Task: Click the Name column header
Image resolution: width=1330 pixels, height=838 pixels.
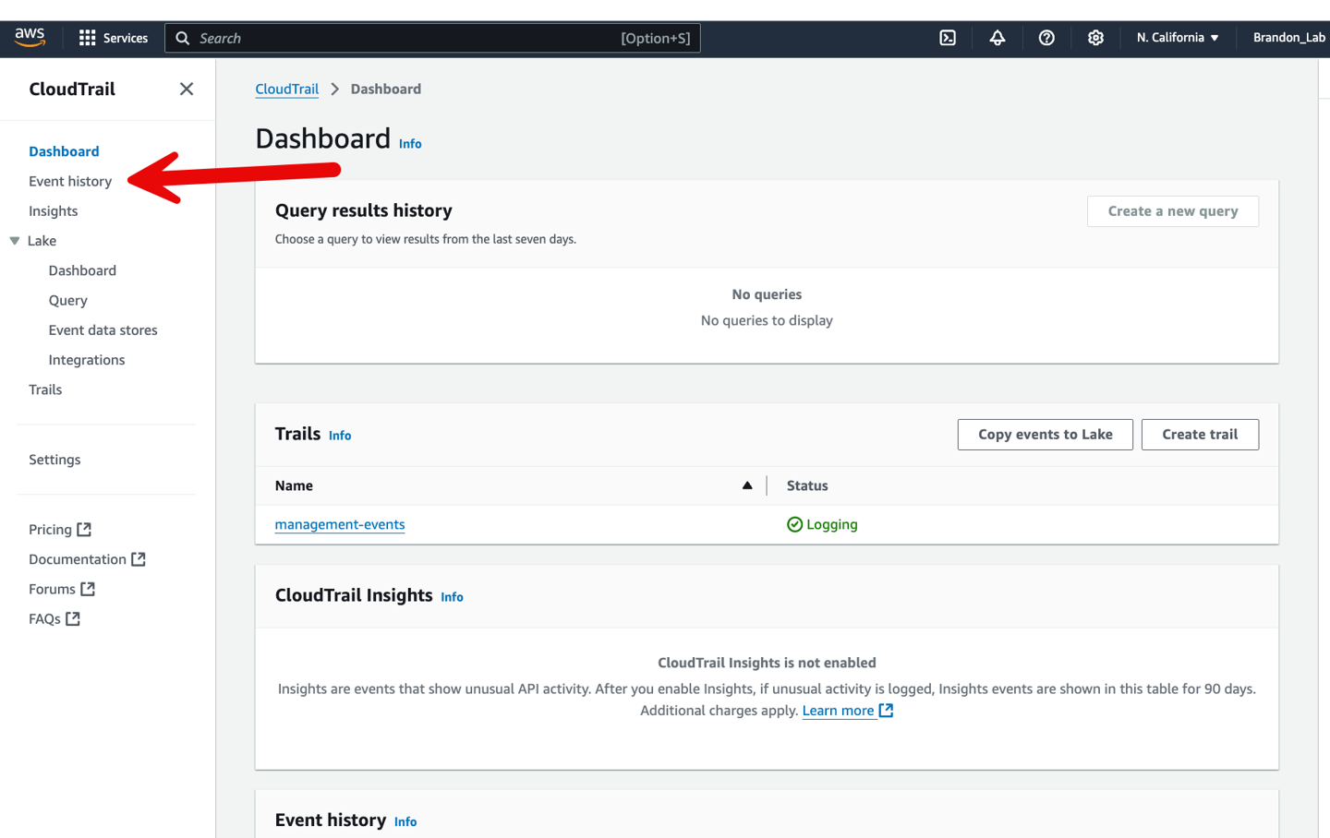Action: 294,485
